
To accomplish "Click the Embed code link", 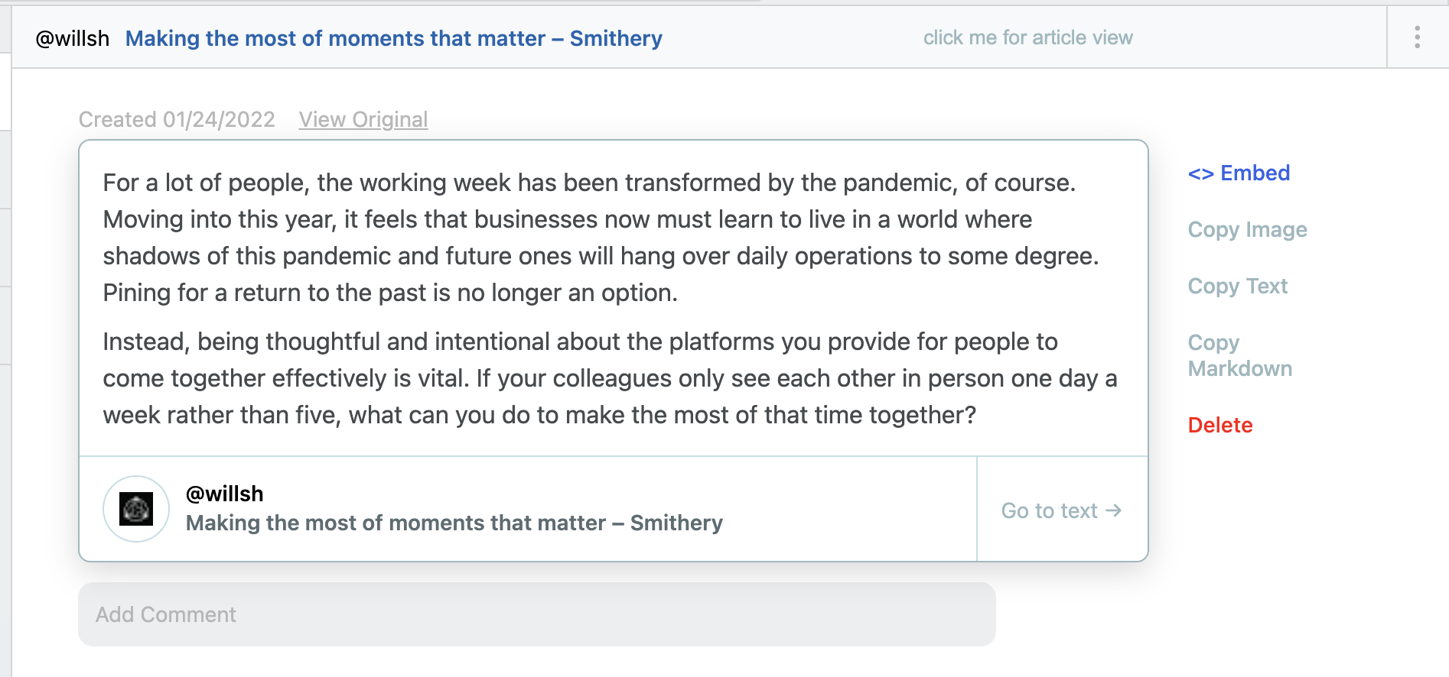I will (x=1239, y=173).
